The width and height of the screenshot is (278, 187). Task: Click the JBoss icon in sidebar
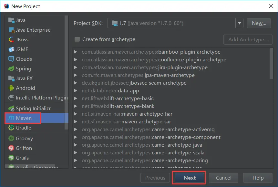[x=11, y=40]
